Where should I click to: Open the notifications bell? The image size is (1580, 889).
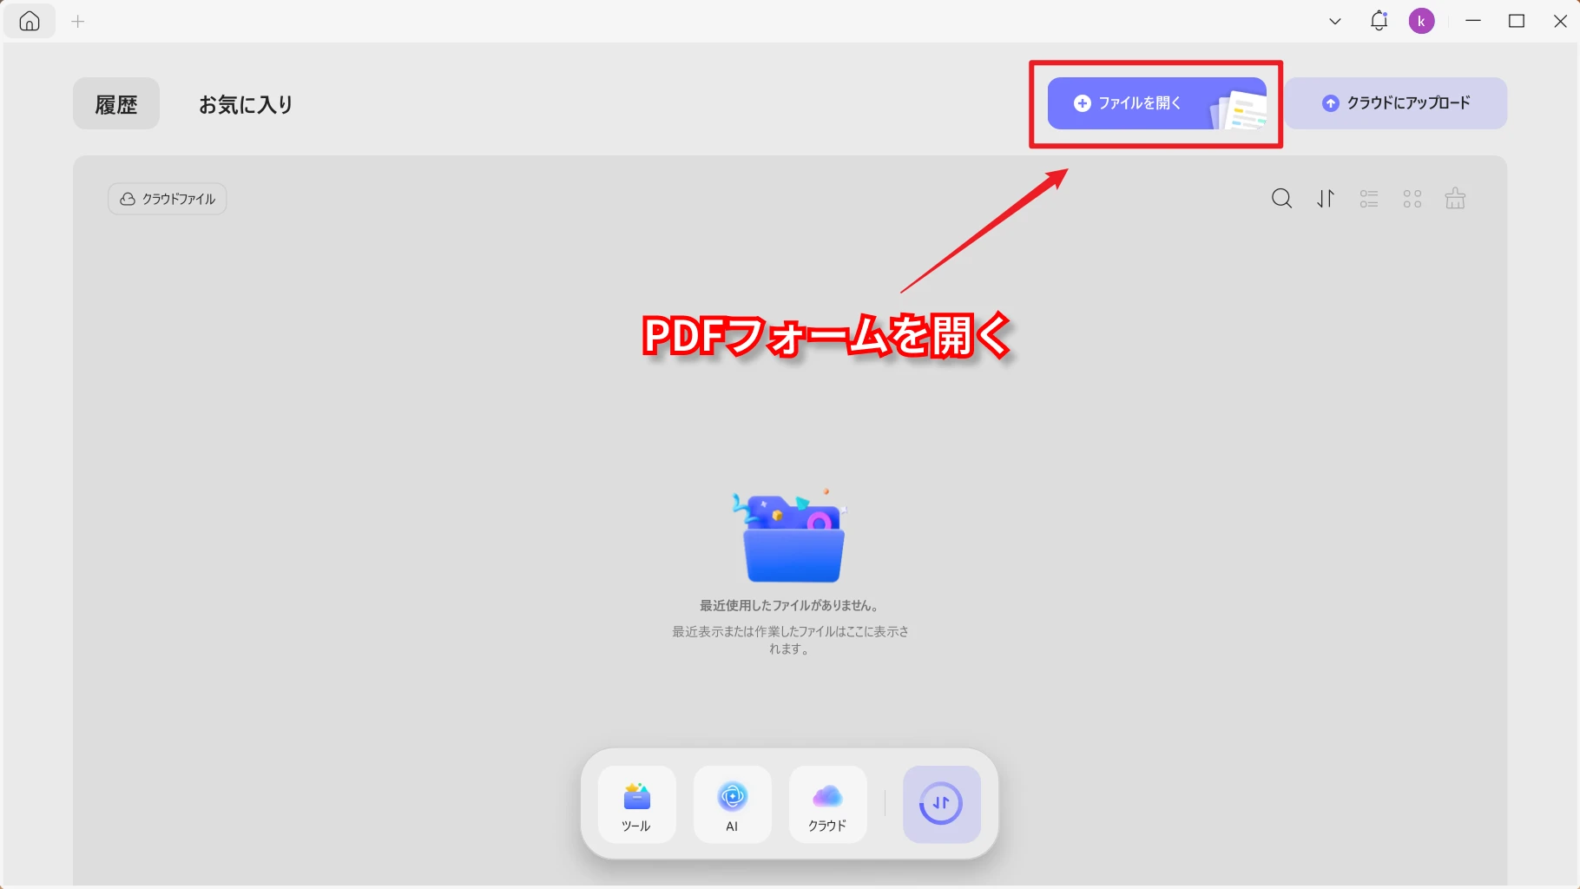pyautogui.click(x=1379, y=21)
